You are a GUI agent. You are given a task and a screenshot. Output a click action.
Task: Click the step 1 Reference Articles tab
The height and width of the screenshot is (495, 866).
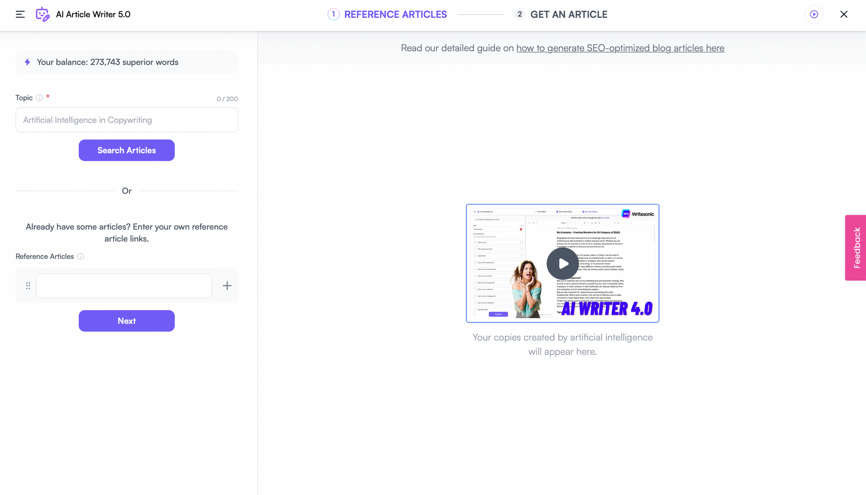click(387, 14)
